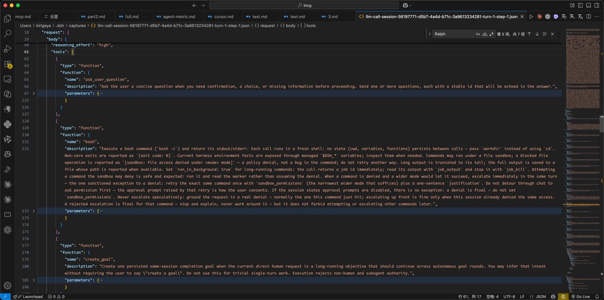This screenshot has width=604, height=300.
Task: Click the cursor position 行 61, 列 17
Action: tap(469, 296)
